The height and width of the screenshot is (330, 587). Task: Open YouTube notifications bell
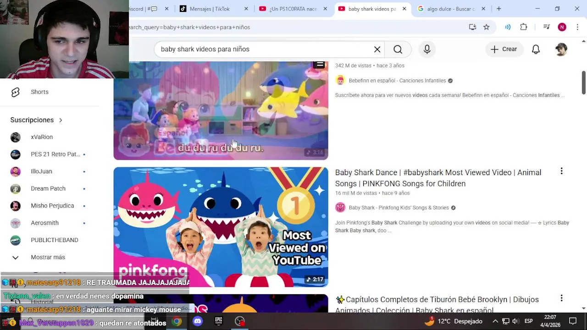pos(536,49)
